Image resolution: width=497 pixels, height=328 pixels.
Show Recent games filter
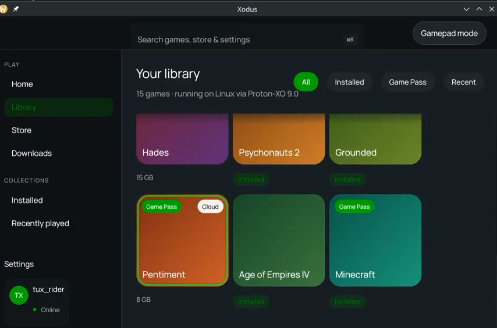coord(463,82)
